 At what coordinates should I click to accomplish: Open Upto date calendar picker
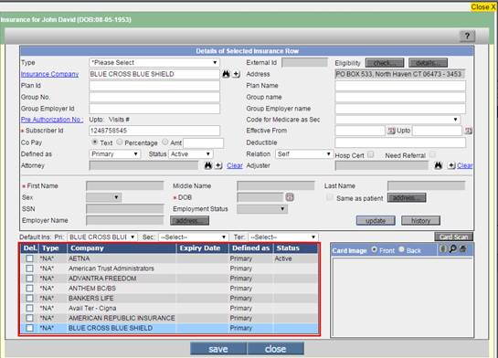(x=468, y=131)
